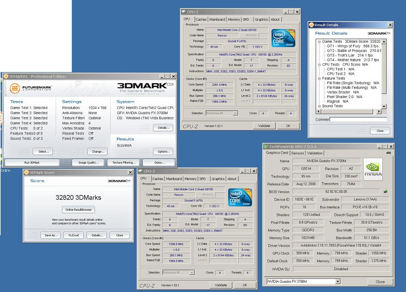Click the 3DMark03 window title bar icon
The width and height of the screenshot is (406, 292).
[x=6, y=77]
